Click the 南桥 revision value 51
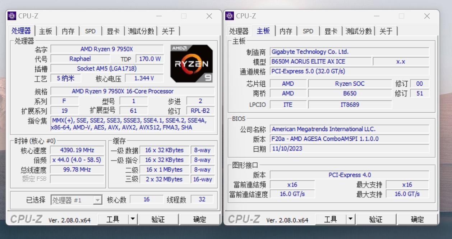 420,93
